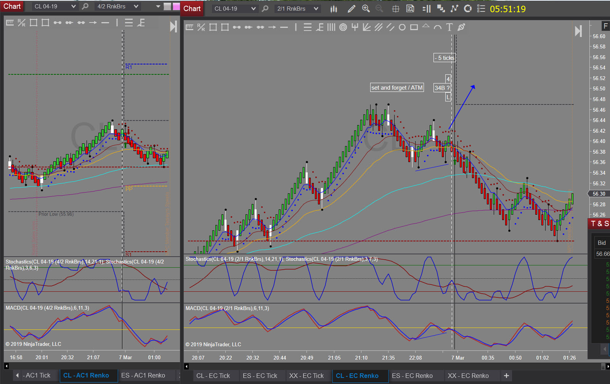Click left arrow of left chart scrollbar
This screenshot has width=610, height=384.
point(6,366)
